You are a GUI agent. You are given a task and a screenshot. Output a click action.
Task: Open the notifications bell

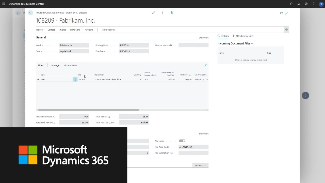pyautogui.click(x=299, y=4)
